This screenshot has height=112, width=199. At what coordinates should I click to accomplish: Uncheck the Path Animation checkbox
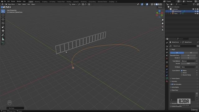(x=172, y=84)
